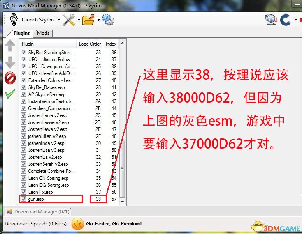Select the JoshenSerah v2.esp row
The height and width of the screenshot is (234, 302).
coord(70,164)
